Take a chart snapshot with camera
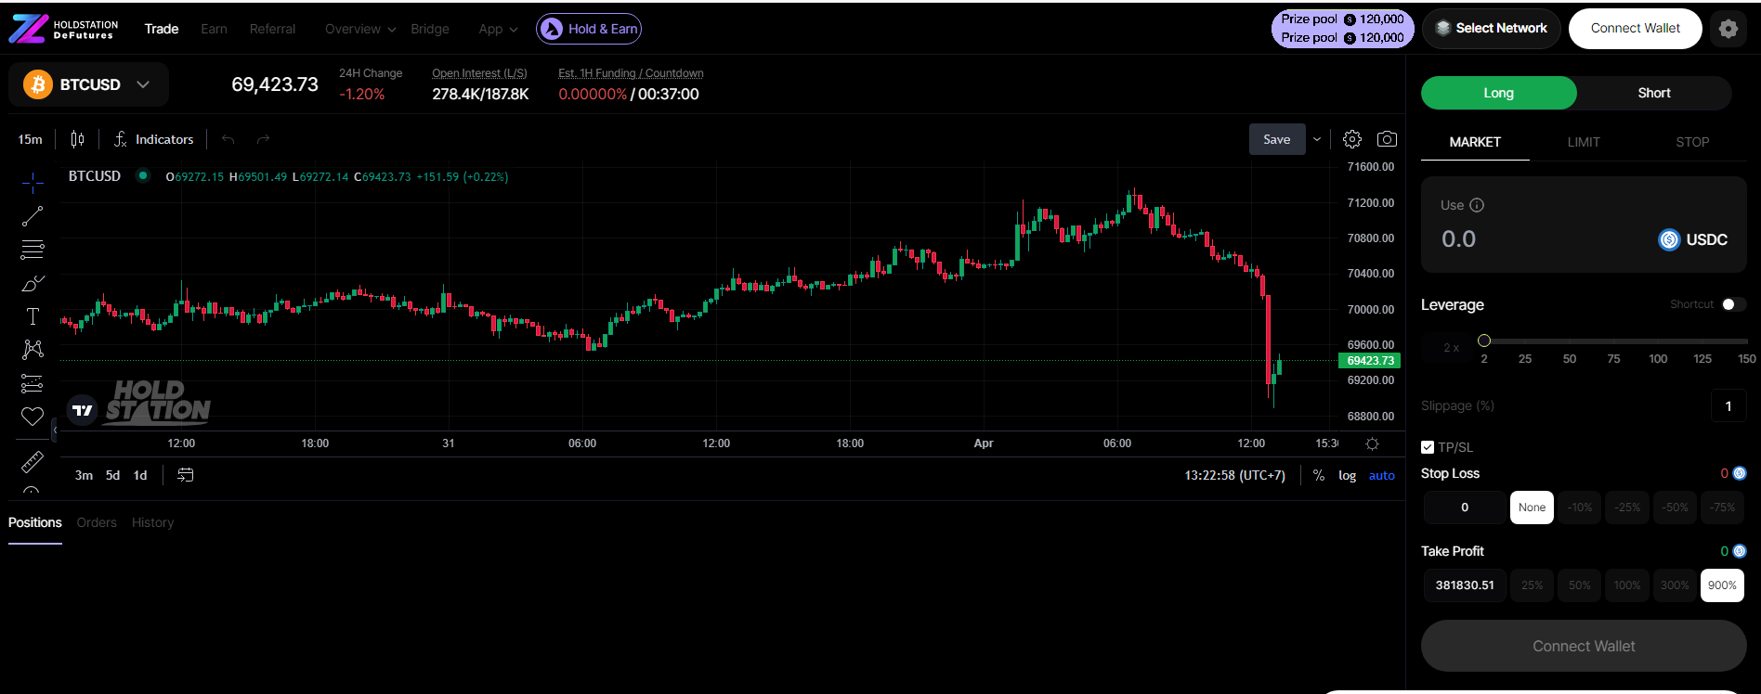 [x=1387, y=139]
